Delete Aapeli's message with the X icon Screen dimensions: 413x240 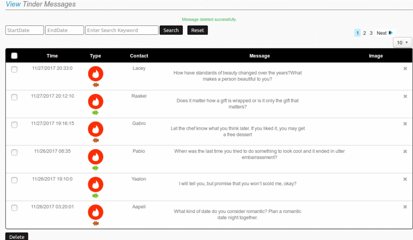click(405, 207)
